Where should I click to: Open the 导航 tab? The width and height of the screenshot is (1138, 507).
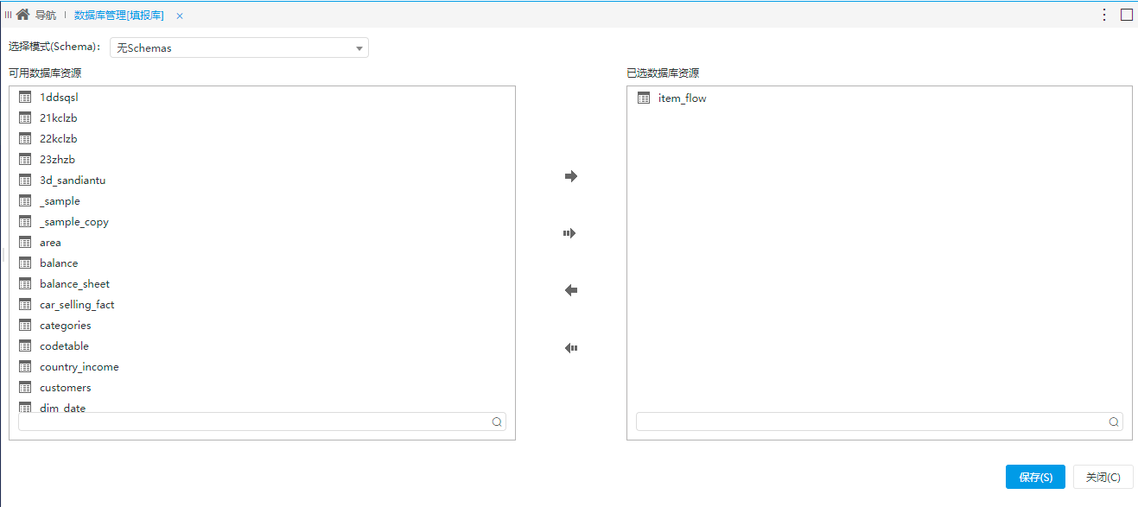46,16
